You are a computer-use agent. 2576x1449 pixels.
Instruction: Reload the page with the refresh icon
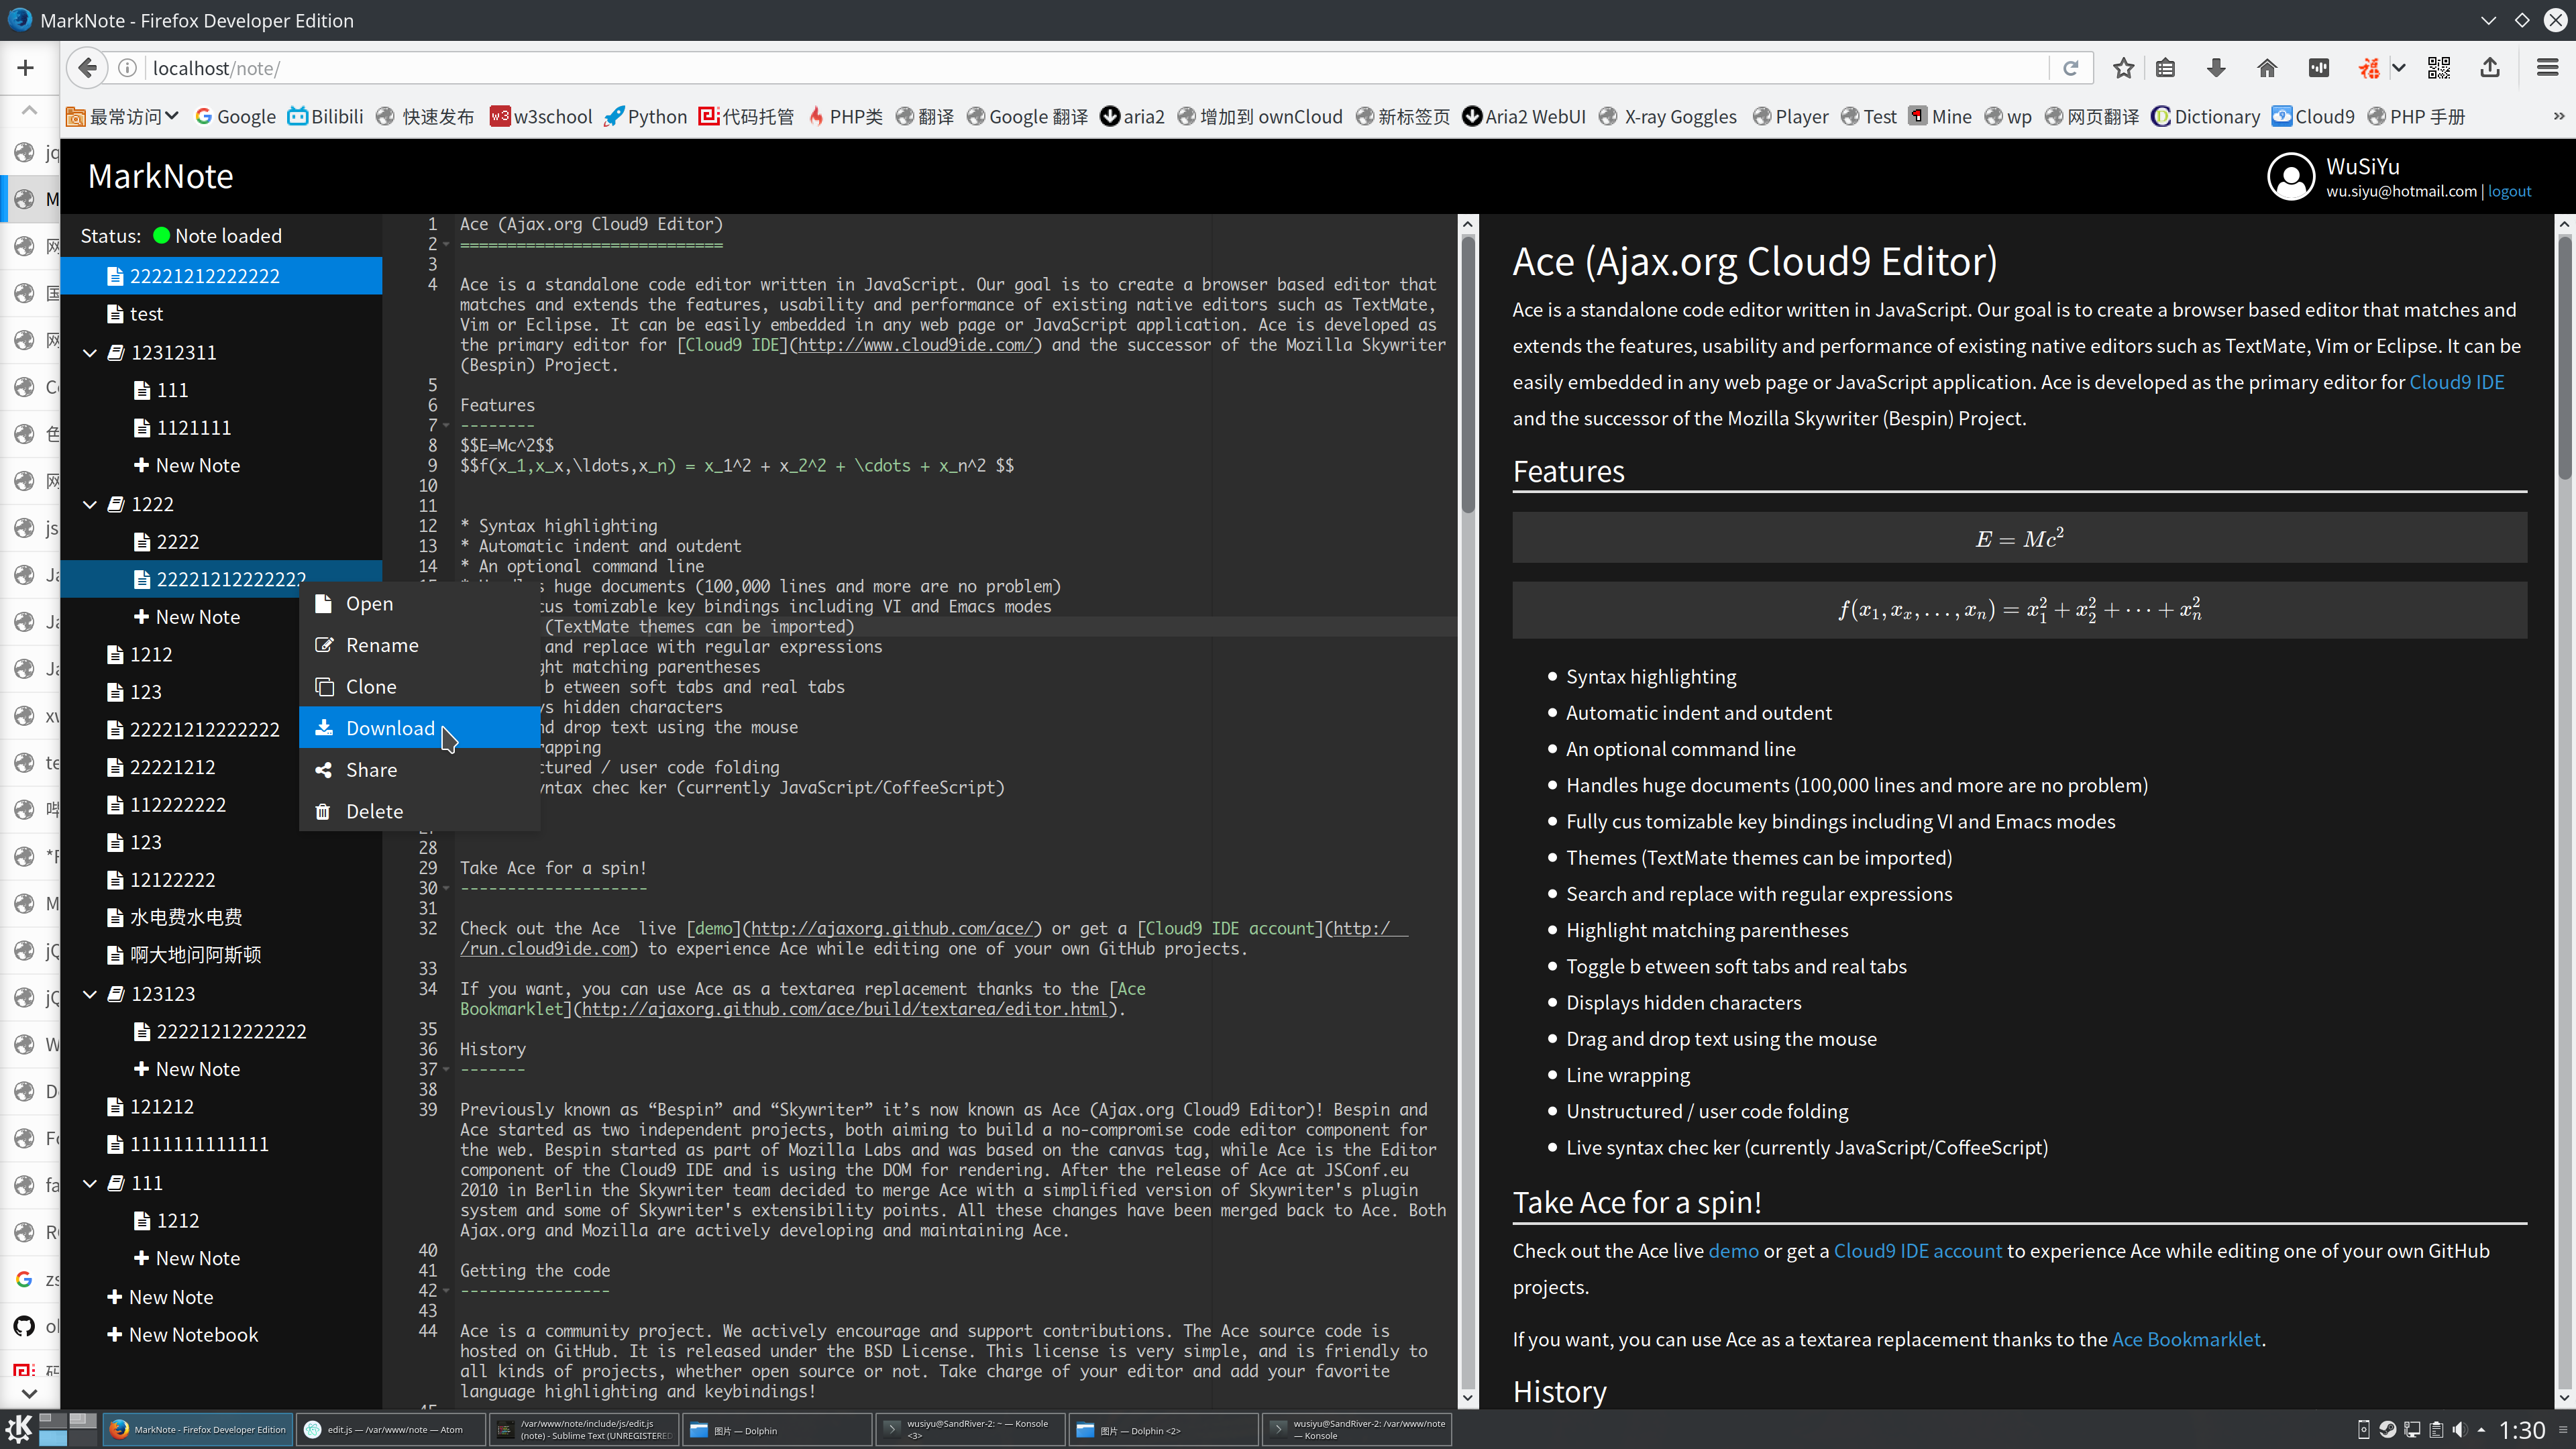pyautogui.click(x=2071, y=68)
